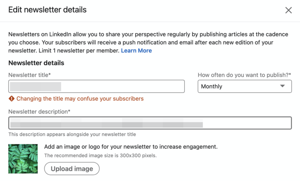Click the intro paragraph about LinkedIn newsletters

pyautogui.click(x=148, y=43)
